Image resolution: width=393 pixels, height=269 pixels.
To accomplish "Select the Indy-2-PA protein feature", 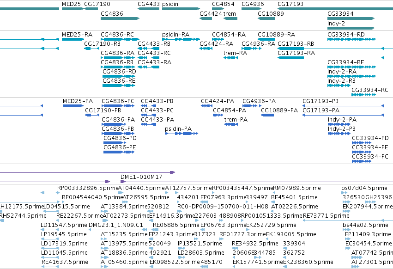I will 339,124.
